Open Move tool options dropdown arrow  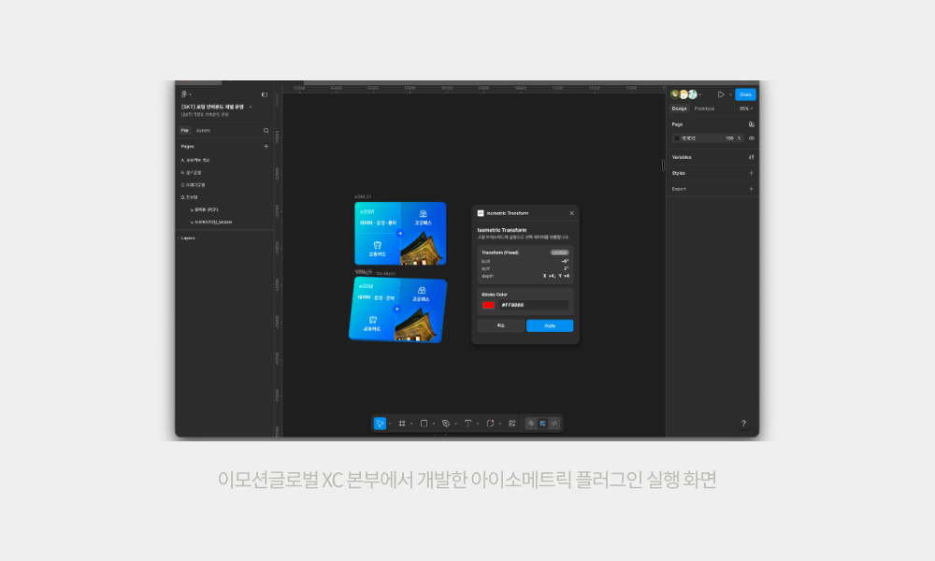coord(389,424)
